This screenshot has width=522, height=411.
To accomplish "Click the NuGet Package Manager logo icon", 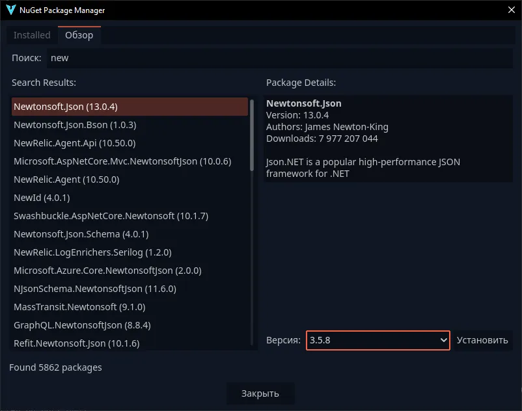I will (10, 10).
